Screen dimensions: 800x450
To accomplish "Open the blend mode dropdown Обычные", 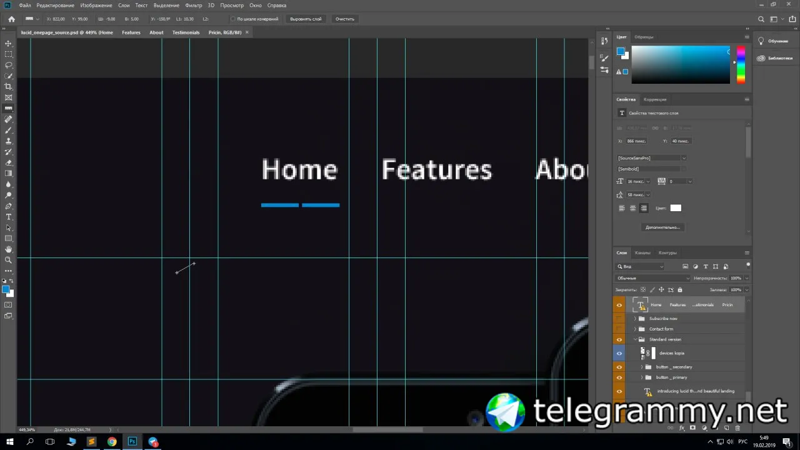I will (652, 278).
